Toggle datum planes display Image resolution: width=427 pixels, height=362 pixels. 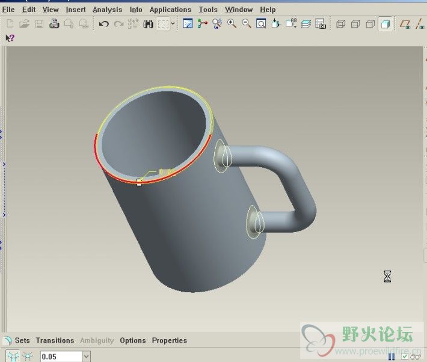(x=405, y=24)
